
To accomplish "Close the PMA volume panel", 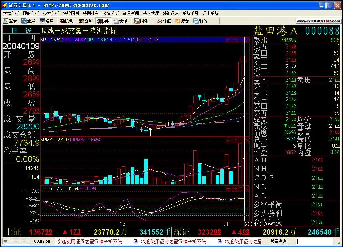I will click(247, 140).
